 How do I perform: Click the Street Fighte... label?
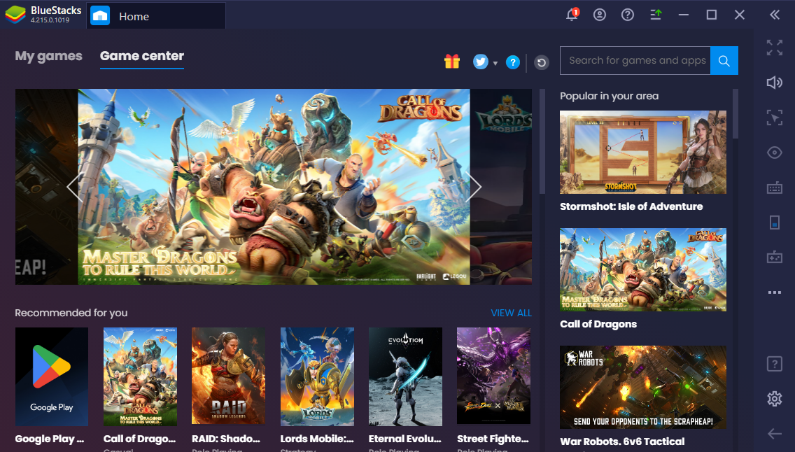(493, 439)
